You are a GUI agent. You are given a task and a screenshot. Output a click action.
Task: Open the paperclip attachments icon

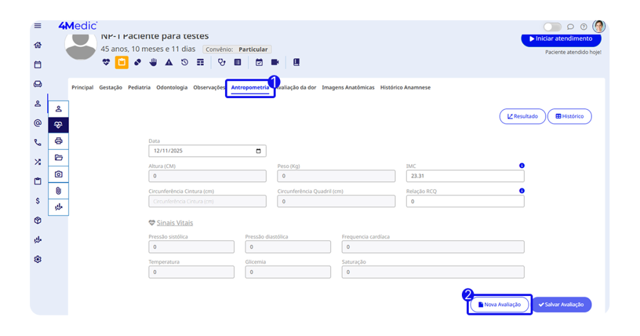[x=59, y=190]
